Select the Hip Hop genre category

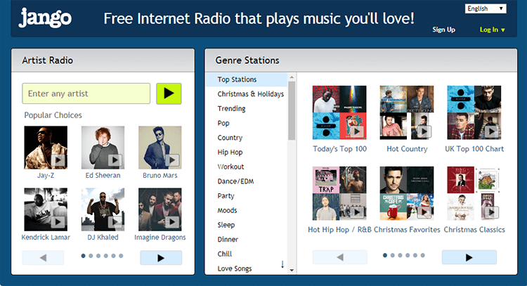point(230,152)
